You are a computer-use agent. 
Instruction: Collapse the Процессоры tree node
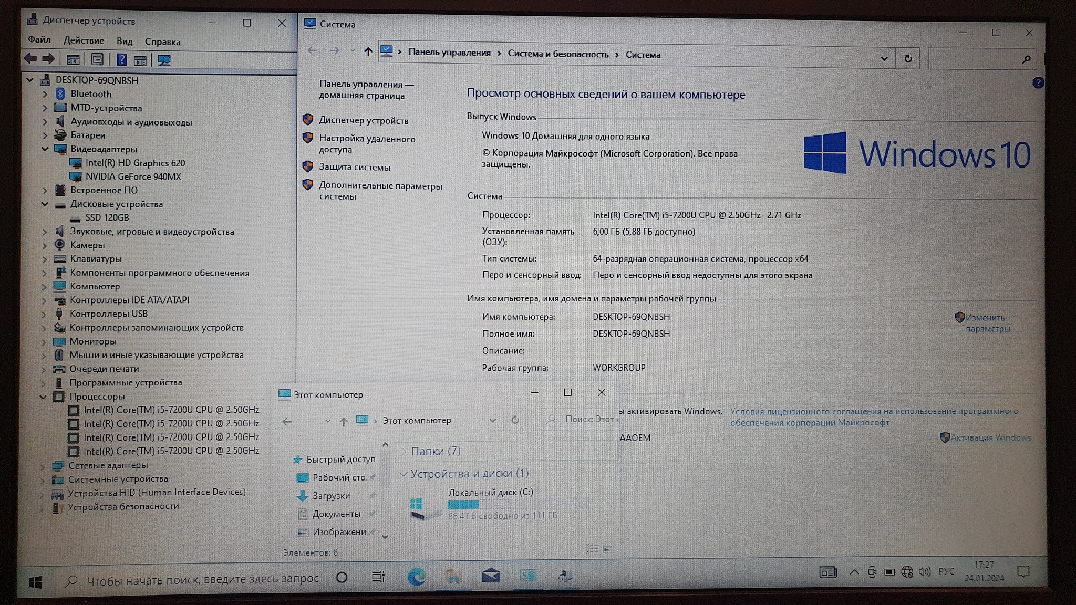coord(44,397)
